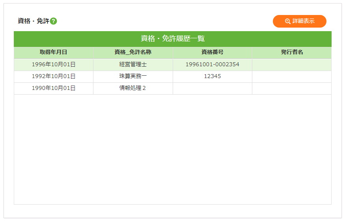The width and height of the screenshot is (345, 222).
Task: Open the 詳細表示 detail view button
Action: (x=300, y=21)
